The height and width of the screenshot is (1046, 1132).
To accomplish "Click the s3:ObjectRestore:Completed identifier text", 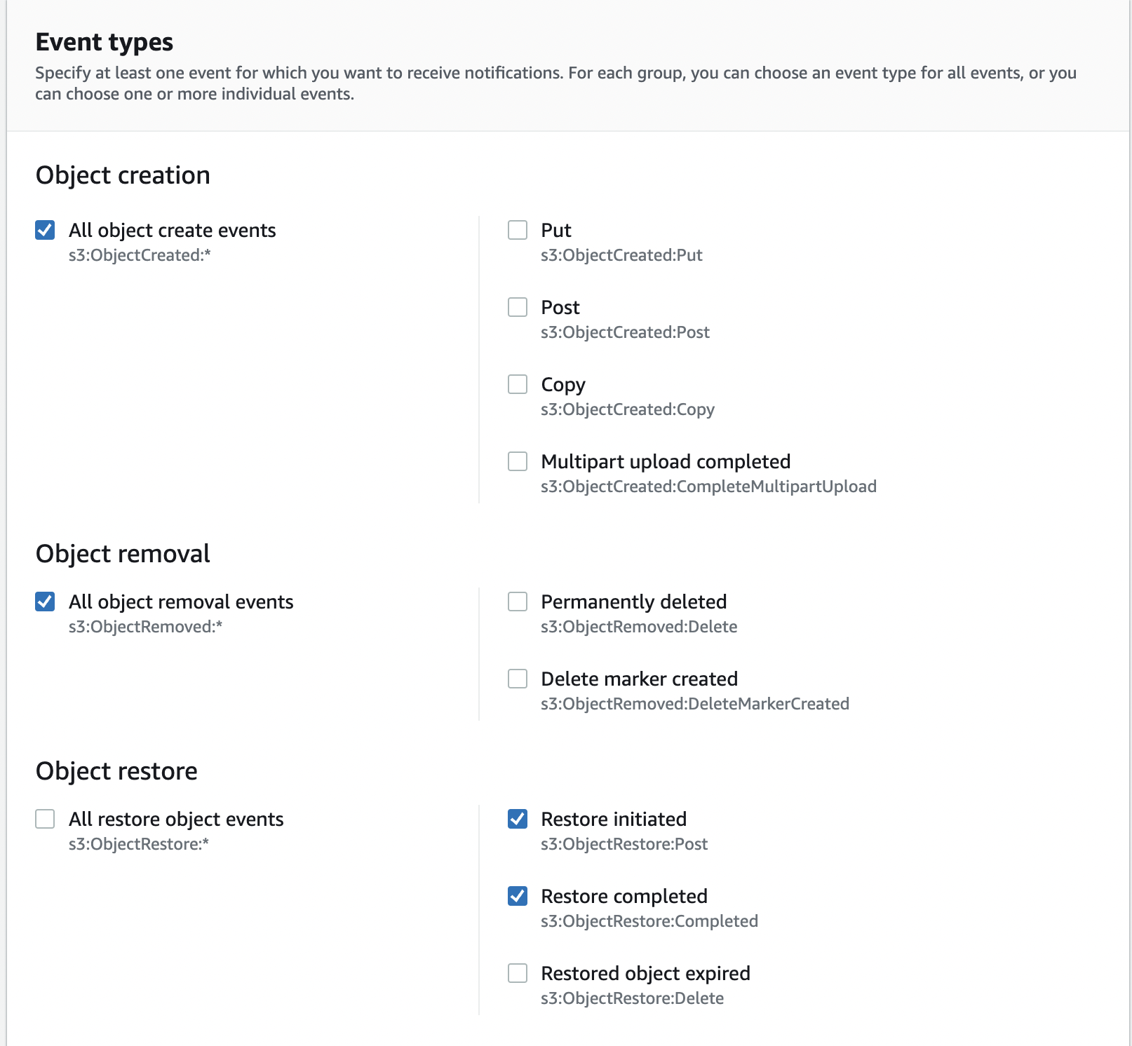I will click(649, 921).
